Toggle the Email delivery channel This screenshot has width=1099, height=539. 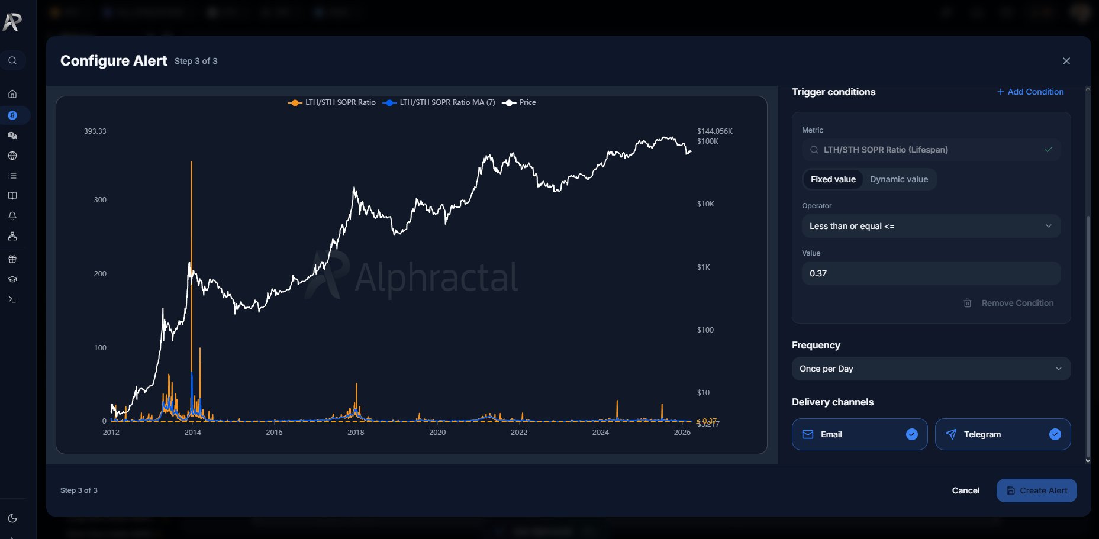coord(859,434)
